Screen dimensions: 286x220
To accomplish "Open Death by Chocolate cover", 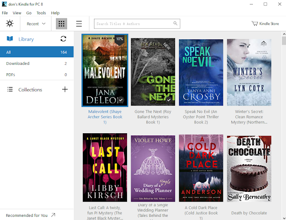I will pos(249,169).
